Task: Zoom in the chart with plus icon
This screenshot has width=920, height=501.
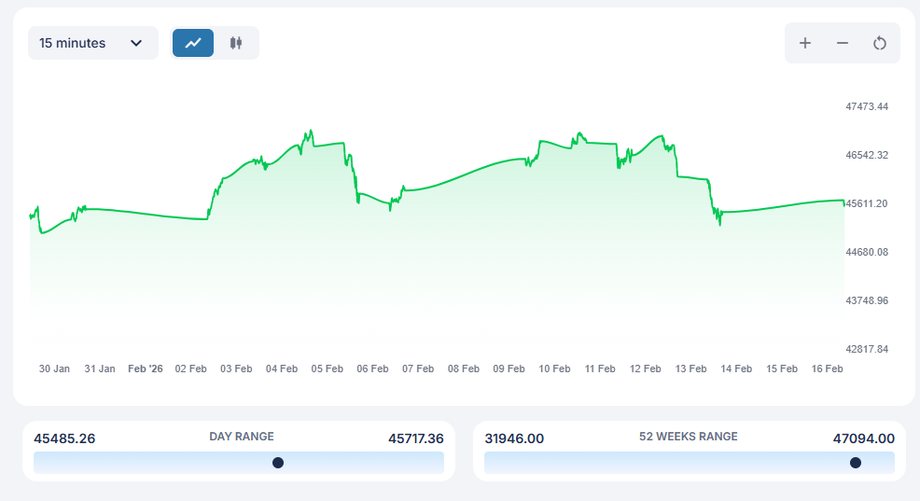Action: 805,43
